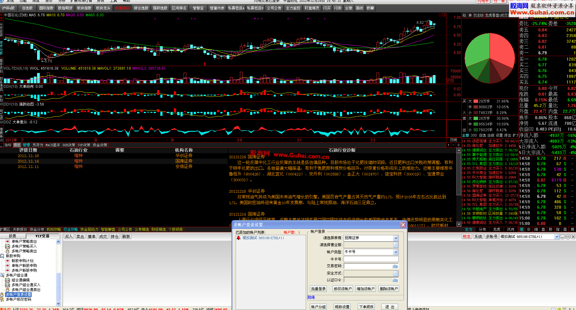Click the magnifier icon next to 新股申购
Viewport: 576px width, 310px height.
[2, 256]
